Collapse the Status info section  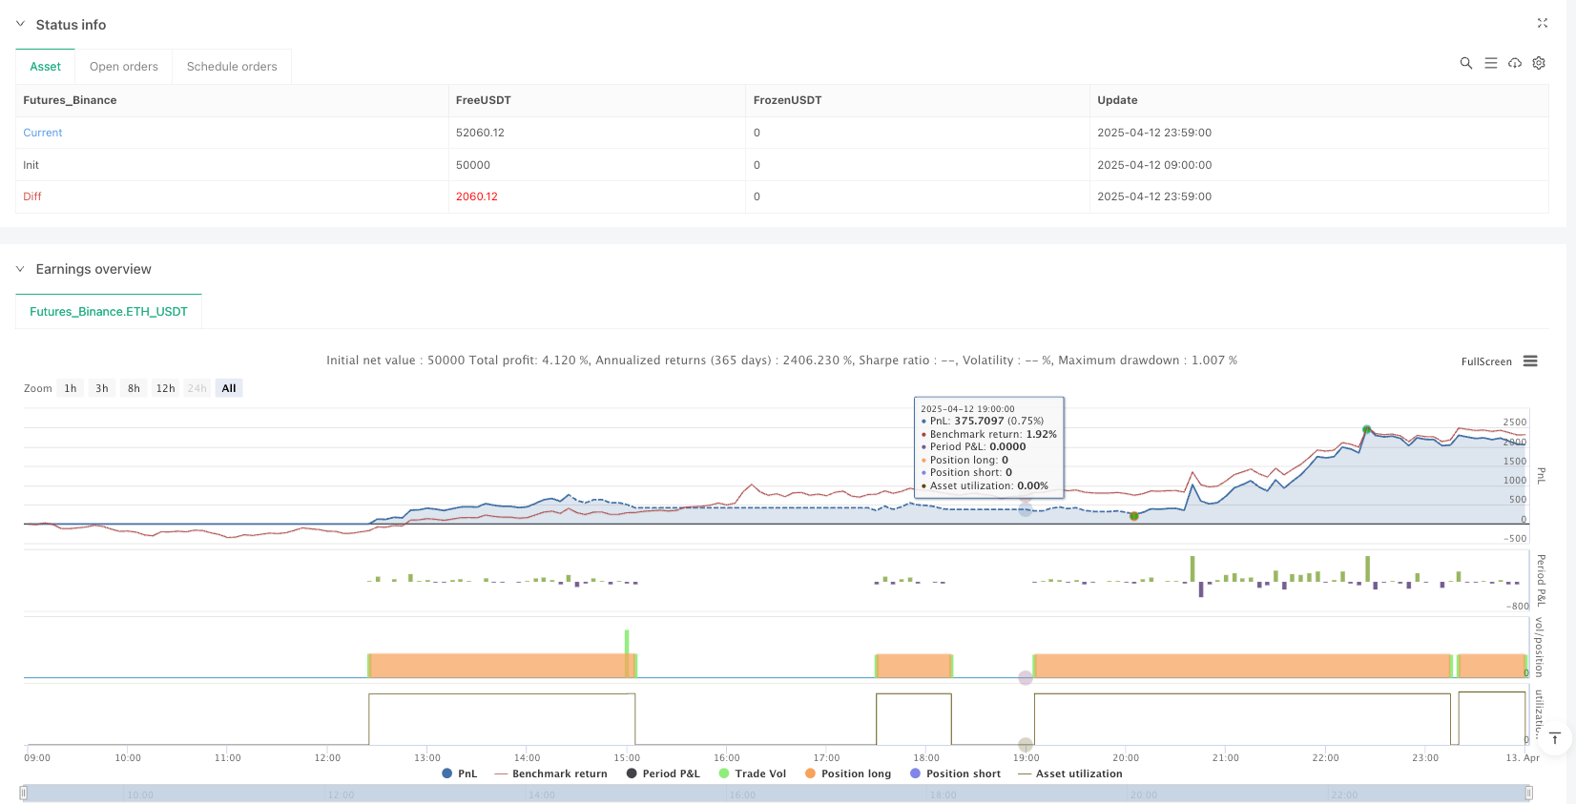(x=21, y=24)
